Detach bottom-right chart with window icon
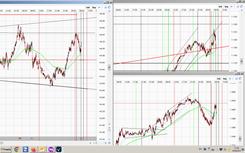The image size is (245, 153). click(240, 79)
